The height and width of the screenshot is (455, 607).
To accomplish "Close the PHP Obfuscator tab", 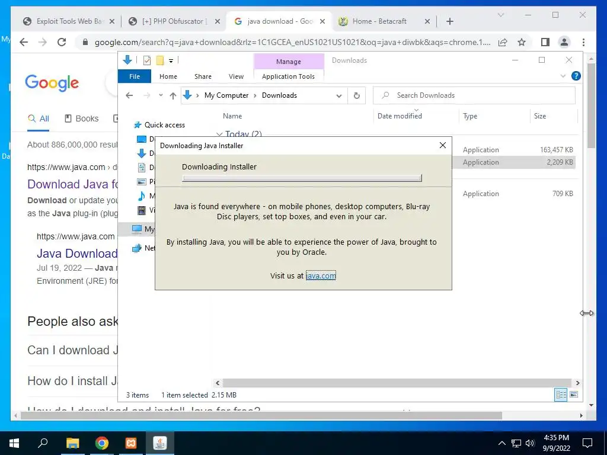I will [x=218, y=21].
